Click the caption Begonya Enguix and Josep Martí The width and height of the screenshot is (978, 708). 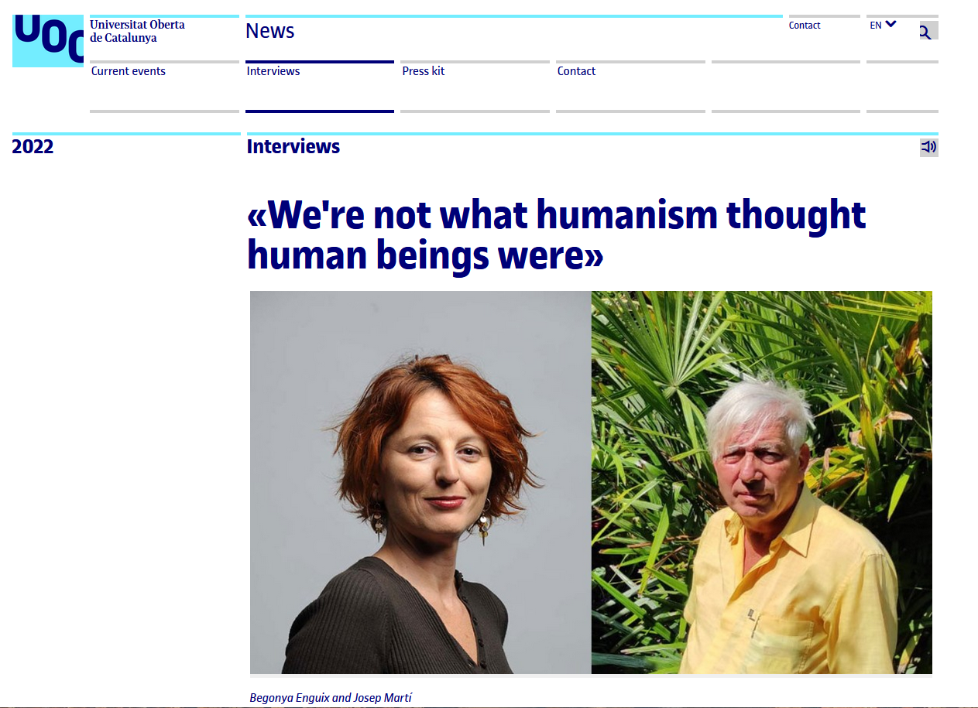(x=331, y=698)
